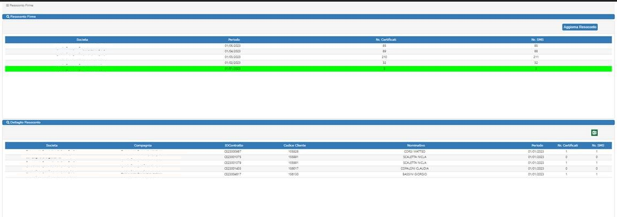Click the IDContratto column header

pos(234,146)
